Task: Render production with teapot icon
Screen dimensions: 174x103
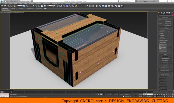Action: 122,6
